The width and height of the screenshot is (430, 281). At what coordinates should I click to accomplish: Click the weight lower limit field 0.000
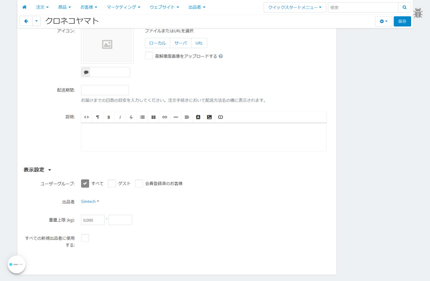pos(93,220)
